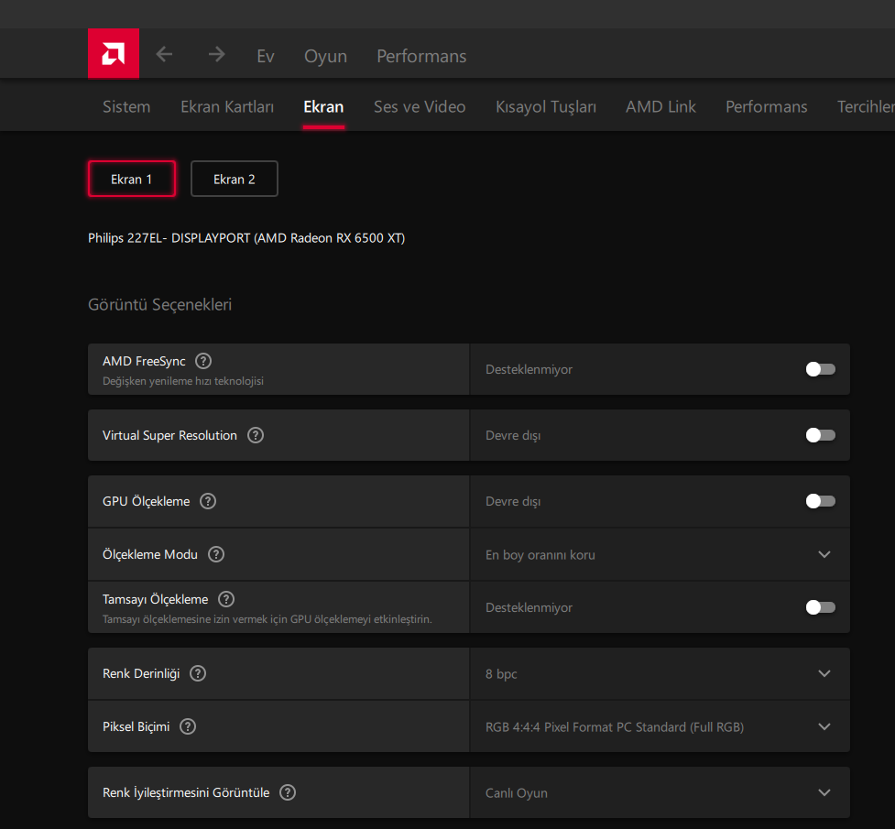Turn on GPU Ölçekleme switch

(820, 501)
